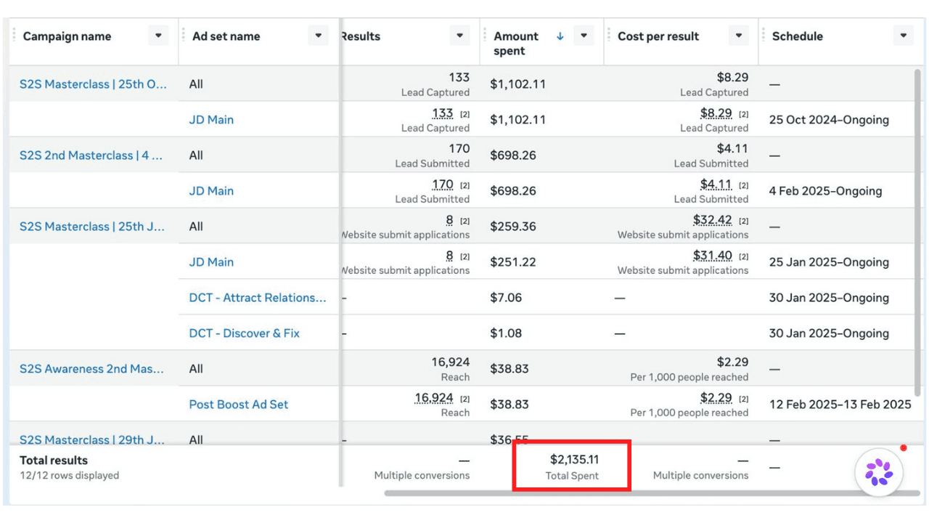Viewport: 929px width, 523px height.
Task: Click the $1.08 amount spent cell
Action: pyautogui.click(x=506, y=333)
